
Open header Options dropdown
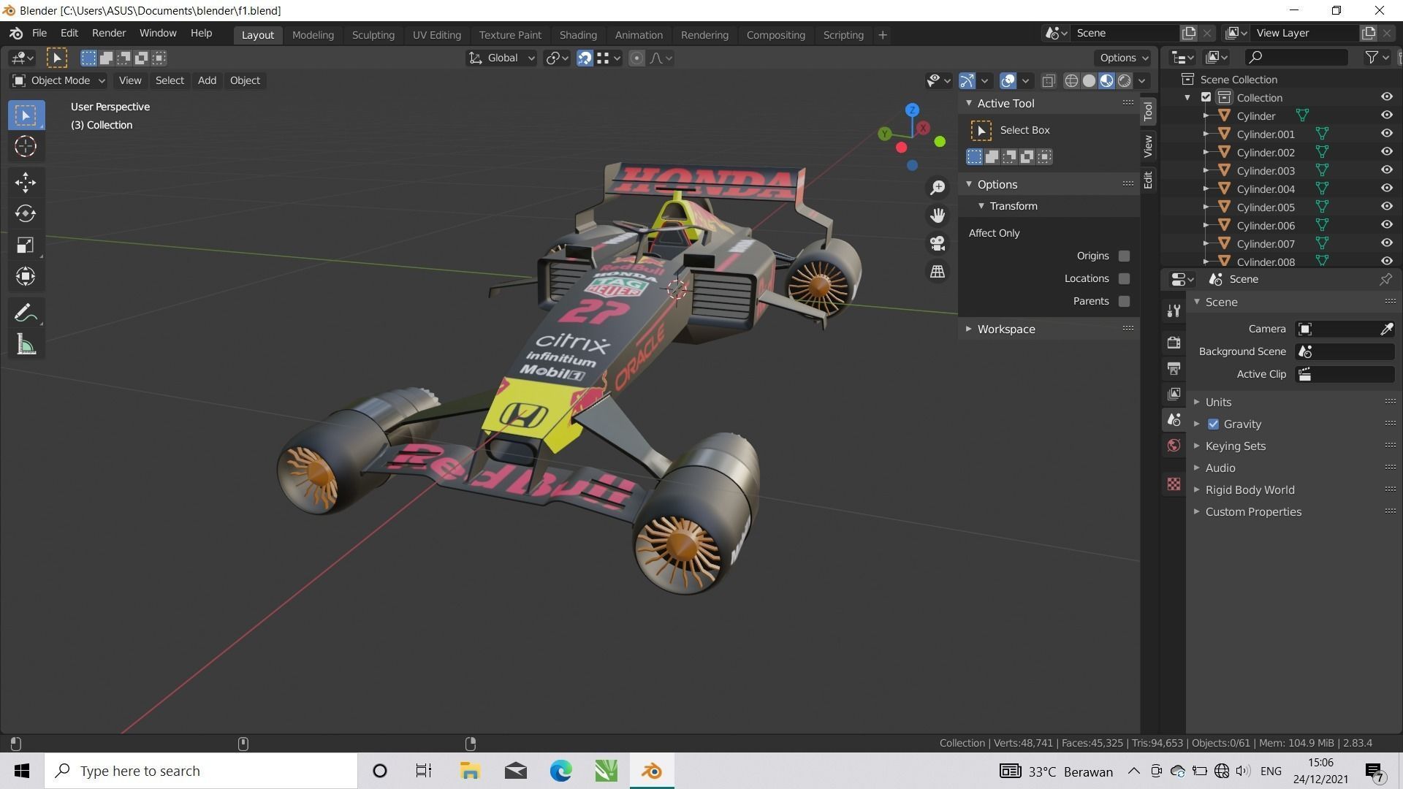click(x=1123, y=58)
